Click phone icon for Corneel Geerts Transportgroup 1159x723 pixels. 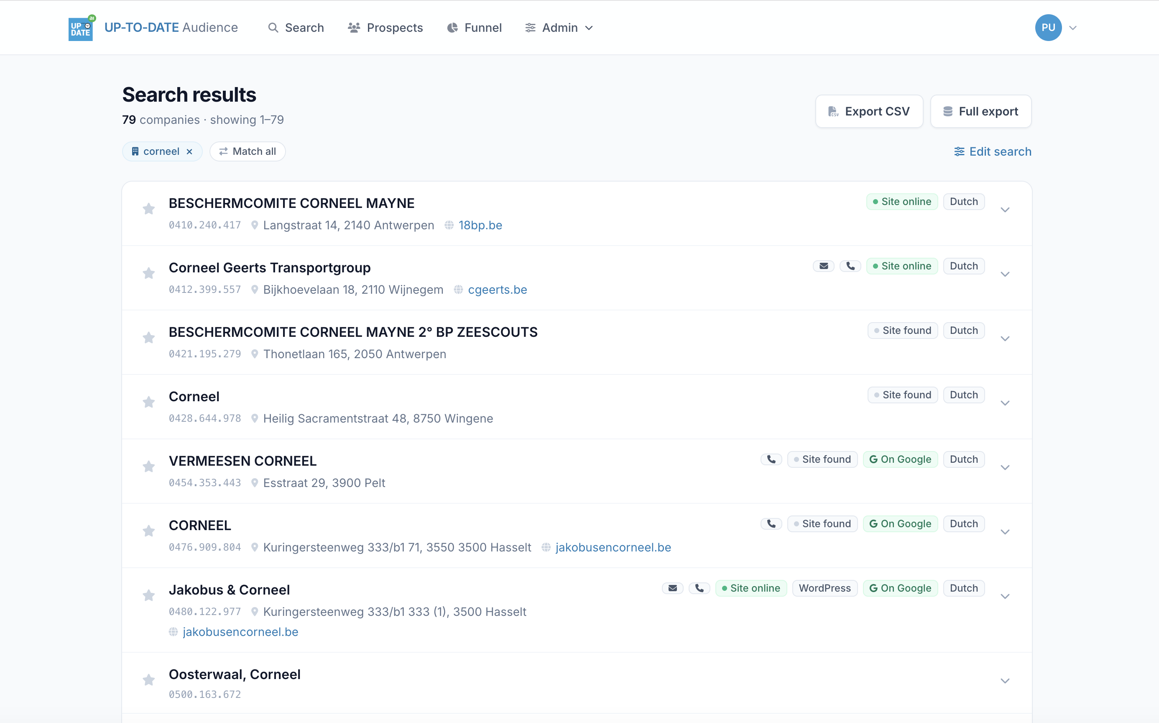[x=850, y=267]
